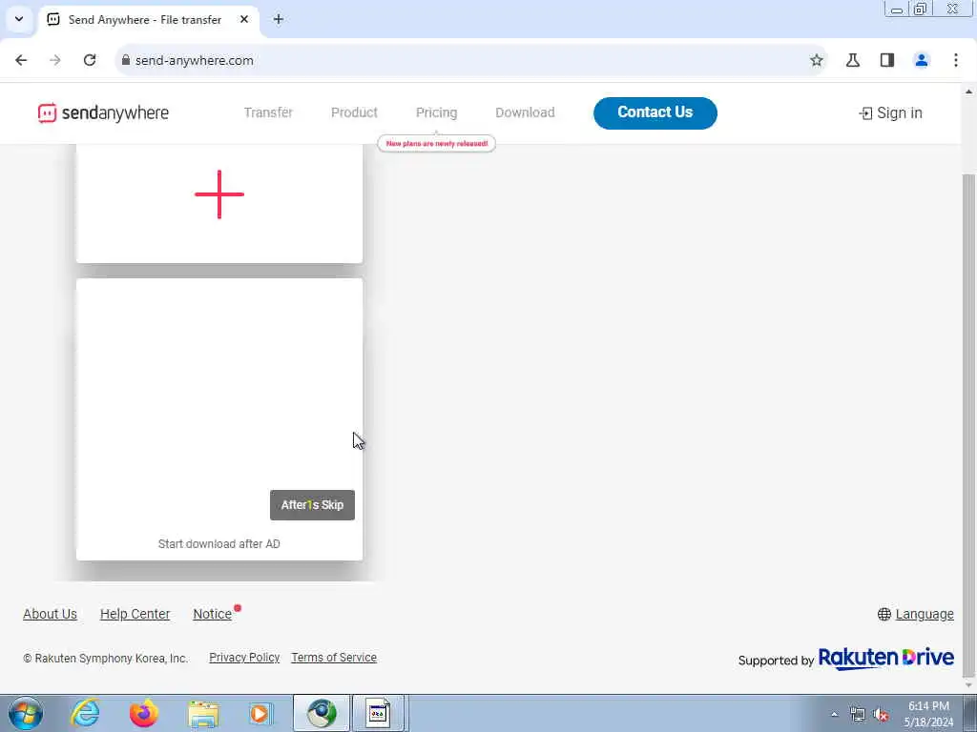Toggle the browser side panel icon

[x=887, y=60]
